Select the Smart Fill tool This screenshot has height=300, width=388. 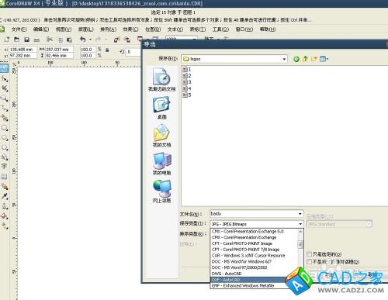coord(5,118)
